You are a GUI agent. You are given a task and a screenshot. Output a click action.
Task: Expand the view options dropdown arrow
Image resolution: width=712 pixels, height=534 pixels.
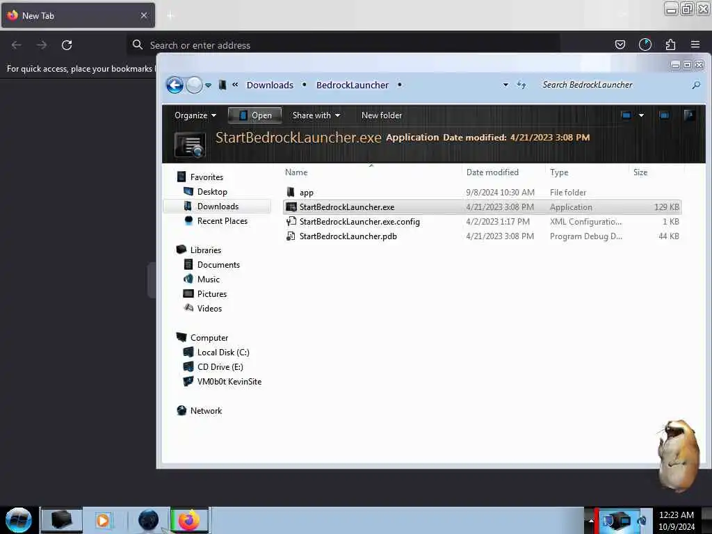point(641,115)
